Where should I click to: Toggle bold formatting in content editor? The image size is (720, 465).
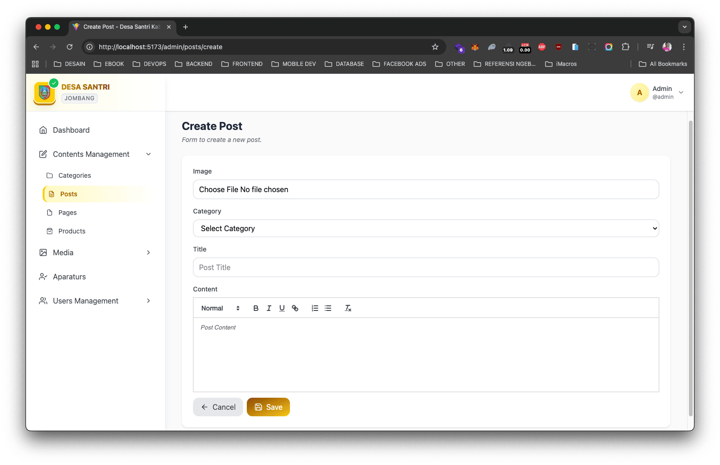256,308
